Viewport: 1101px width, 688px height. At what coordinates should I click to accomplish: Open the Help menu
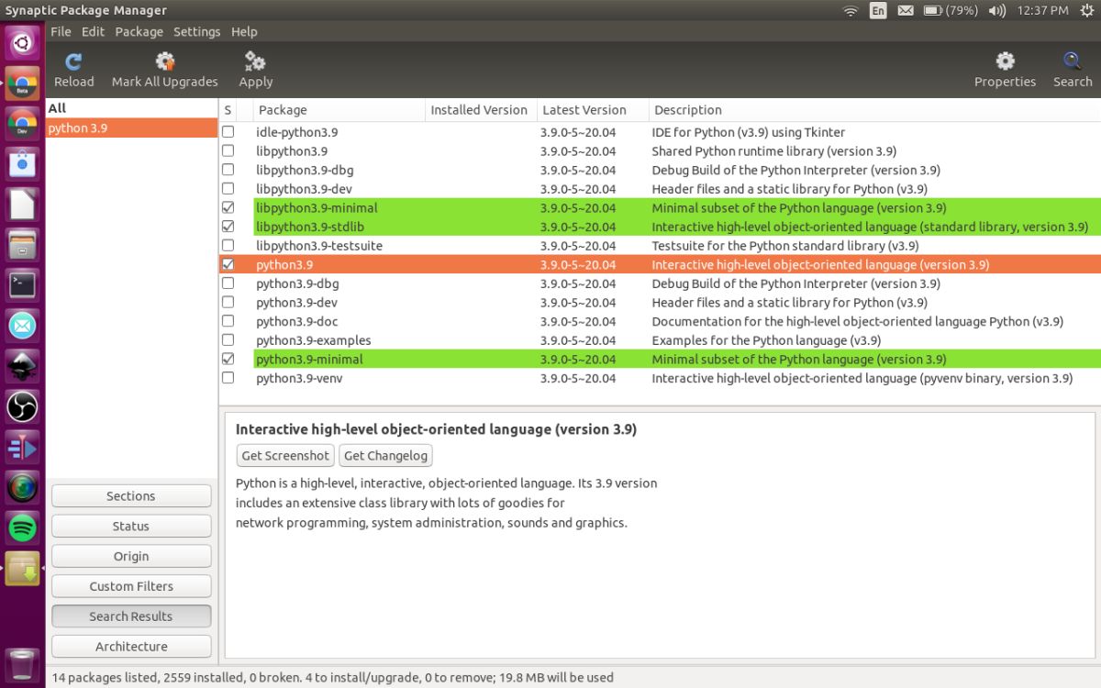click(x=244, y=31)
